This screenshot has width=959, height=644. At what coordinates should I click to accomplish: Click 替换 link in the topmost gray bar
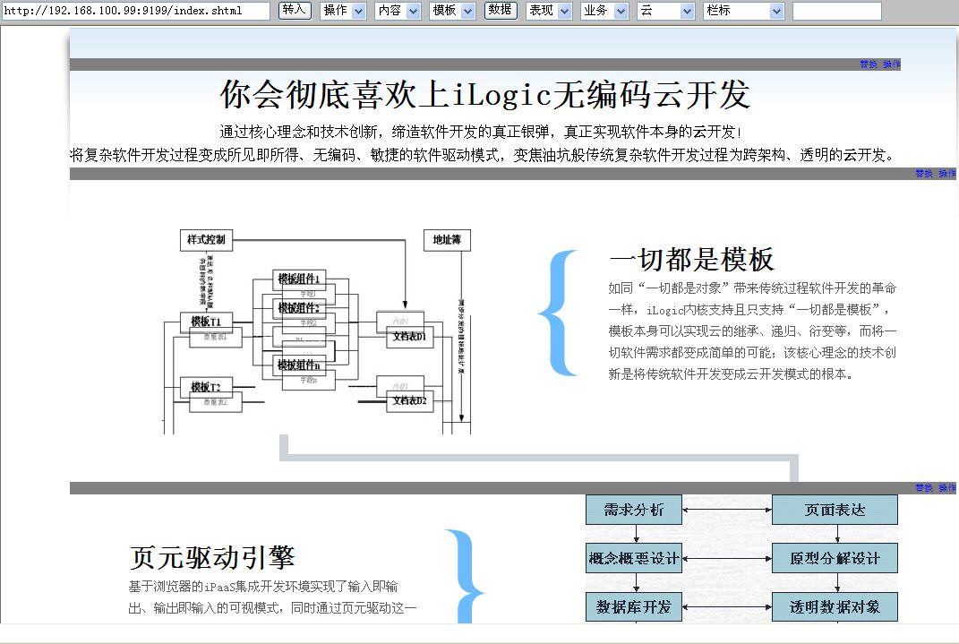tap(869, 64)
